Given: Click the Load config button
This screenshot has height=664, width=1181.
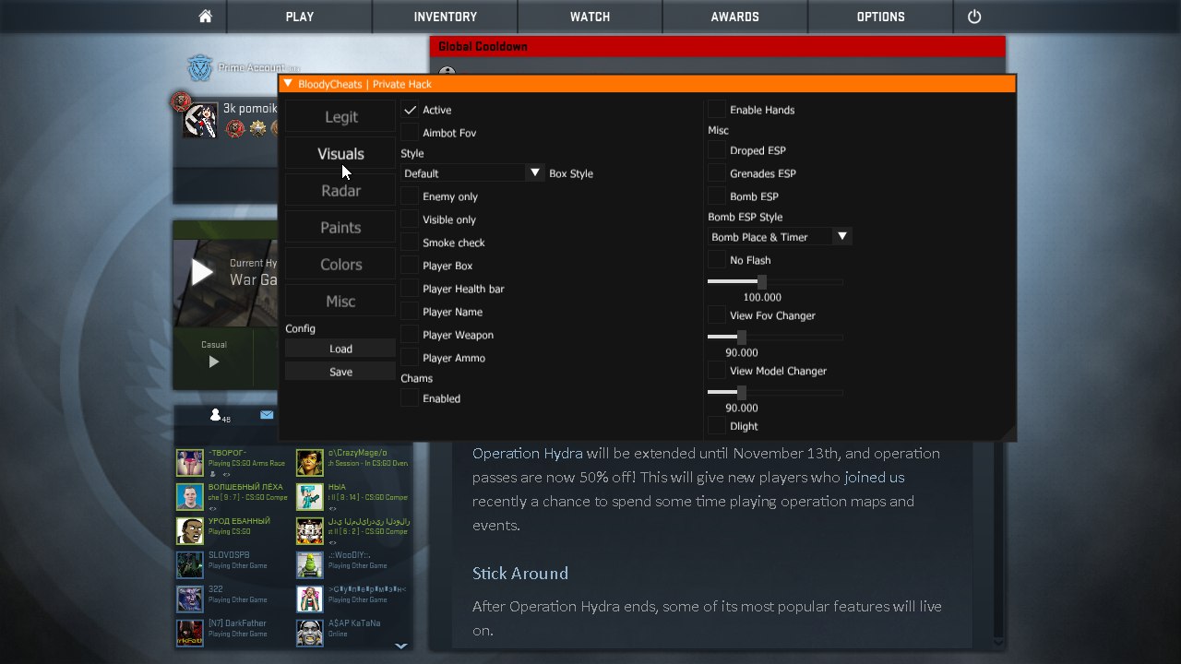Looking at the screenshot, I should 340,349.
